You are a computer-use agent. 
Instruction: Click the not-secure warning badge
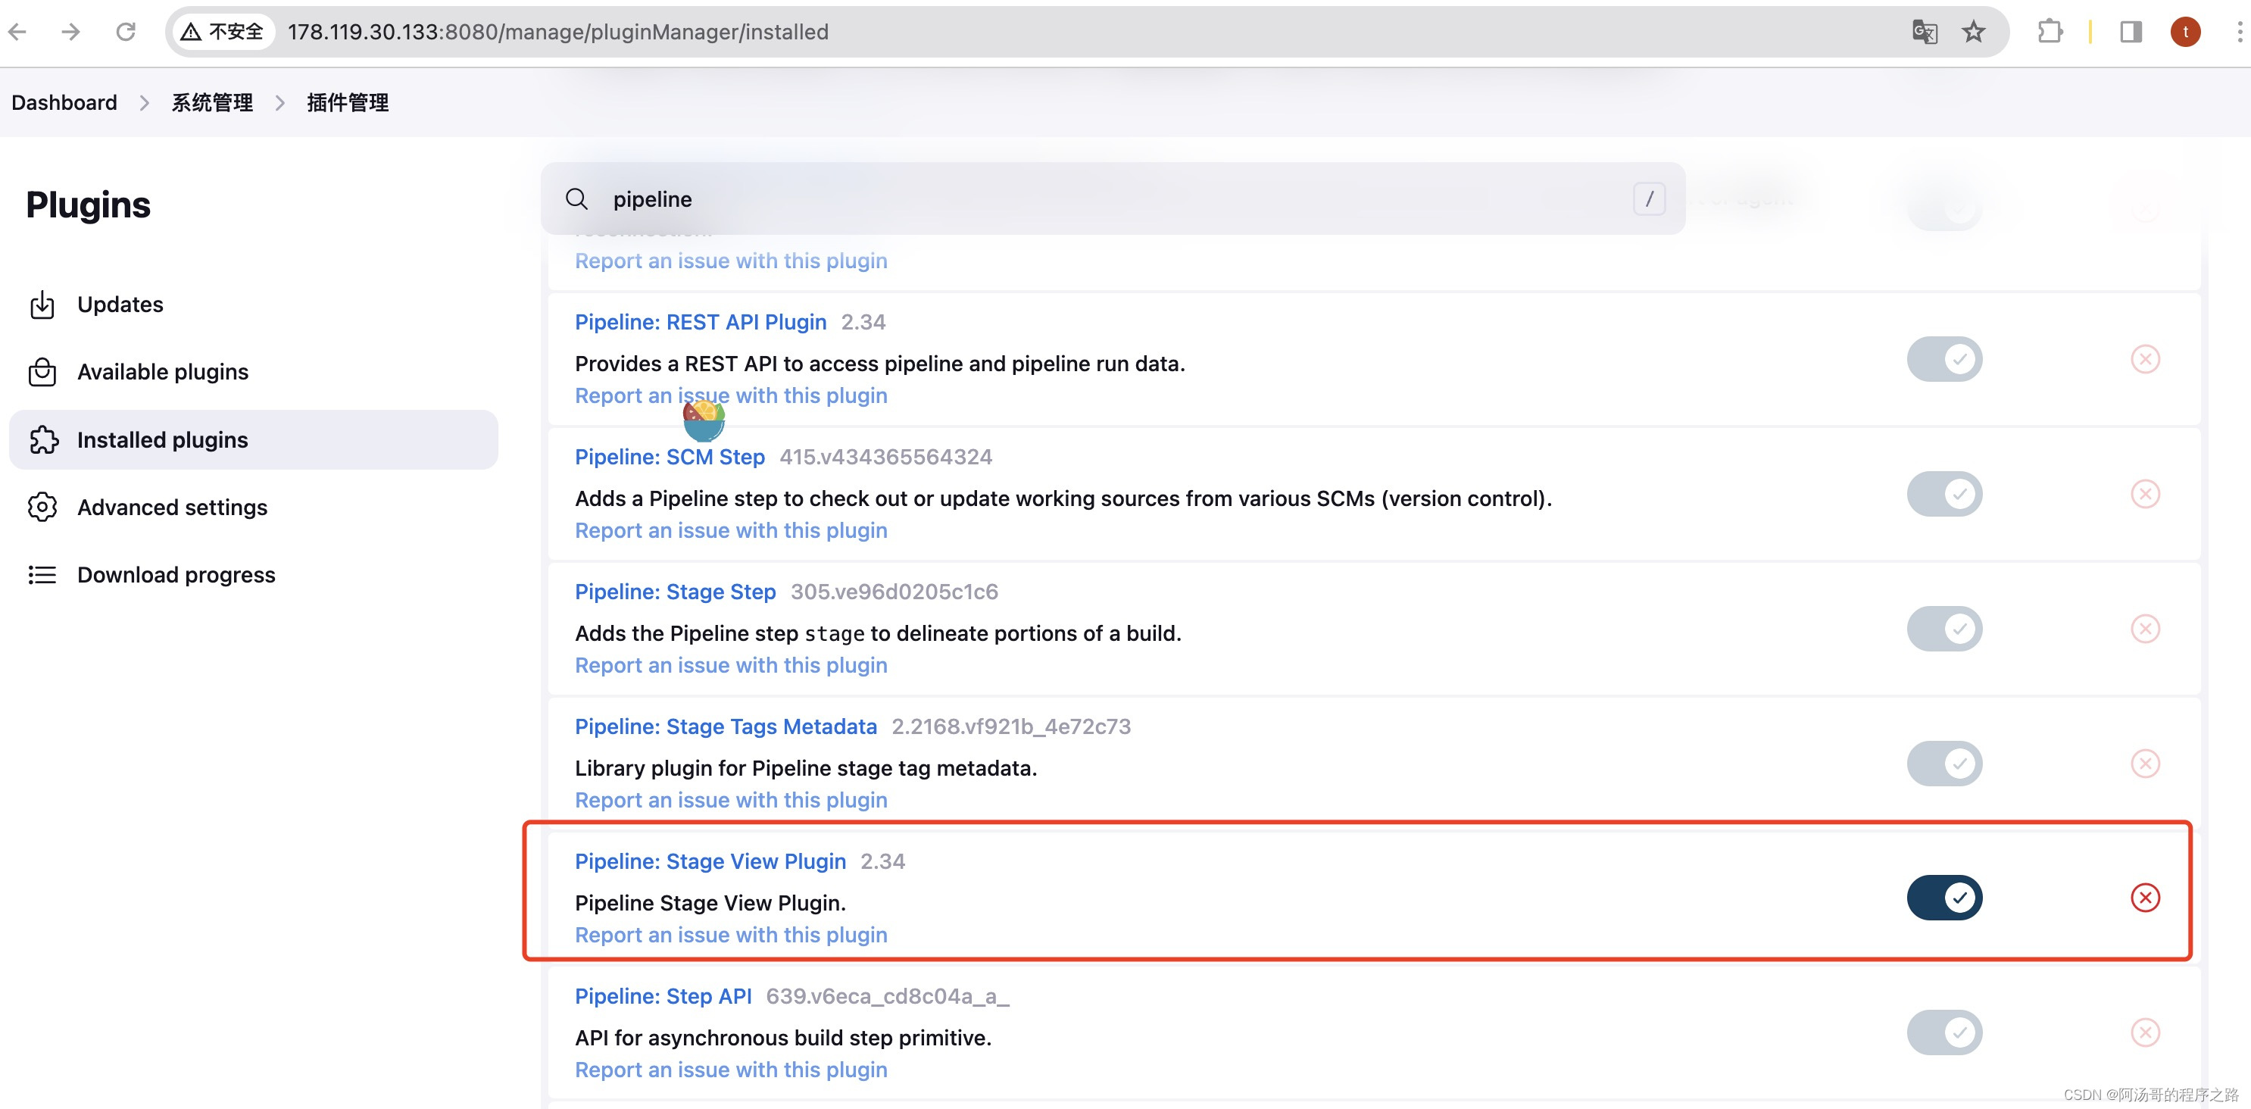(222, 32)
